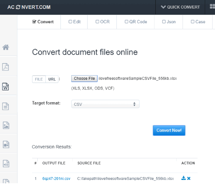Open the audio converter sidebar icon

click(x=6, y=164)
